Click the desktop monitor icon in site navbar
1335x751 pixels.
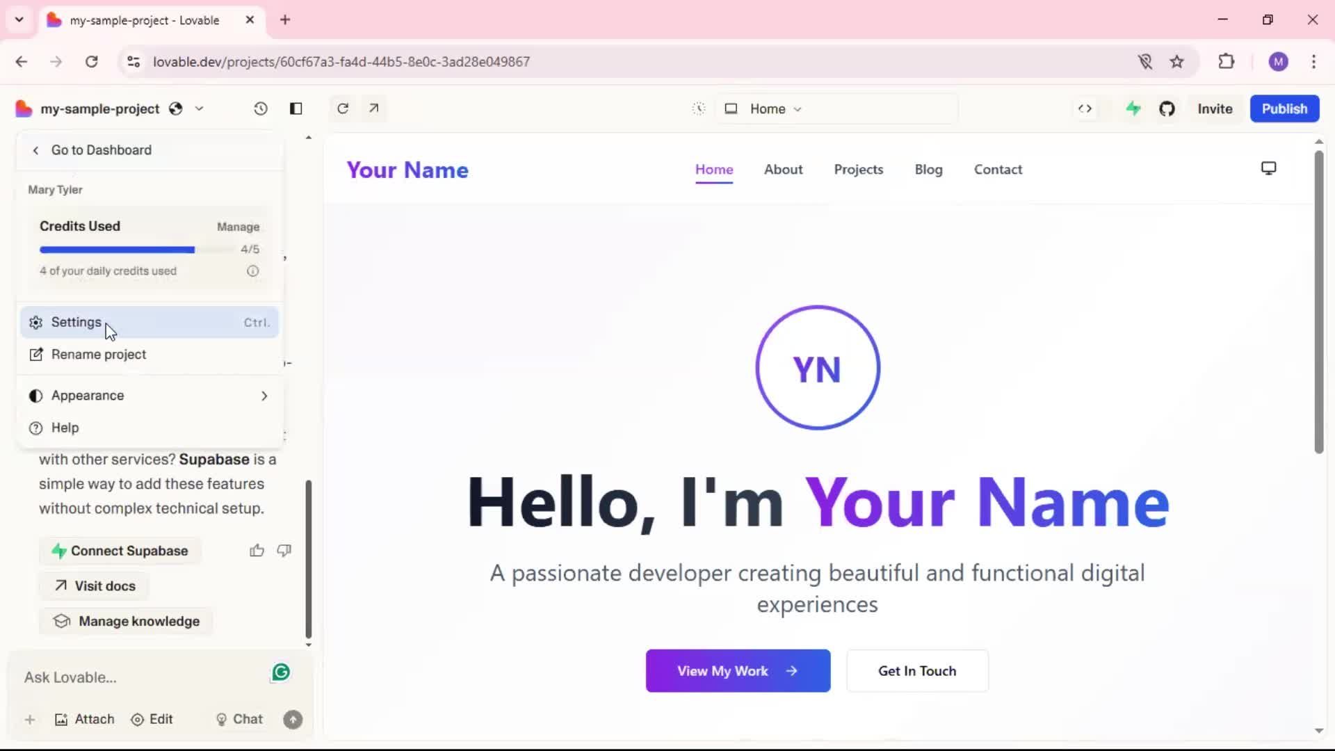pyautogui.click(x=1268, y=168)
